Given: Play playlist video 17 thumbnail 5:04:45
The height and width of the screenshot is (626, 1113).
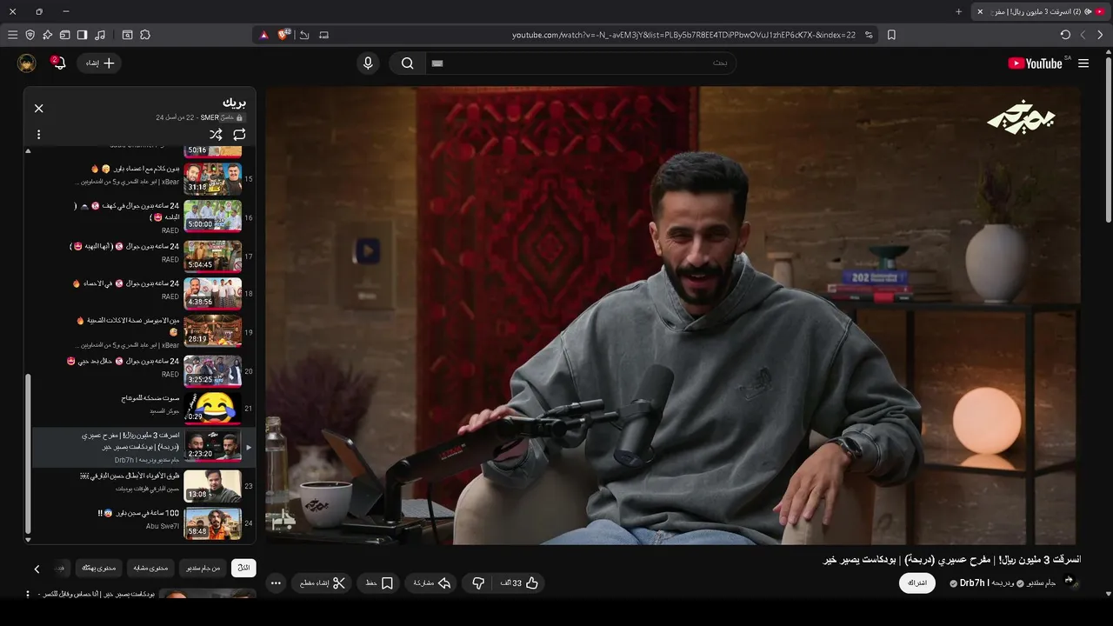Looking at the screenshot, I should [x=213, y=256].
